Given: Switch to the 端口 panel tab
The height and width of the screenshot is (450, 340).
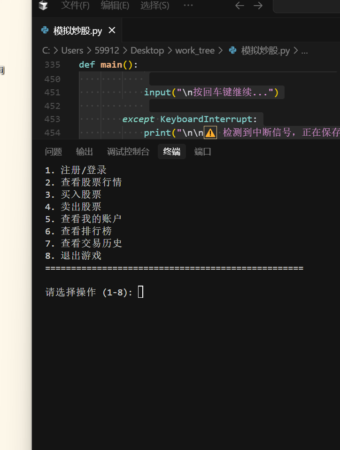Looking at the screenshot, I should click(202, 152).
